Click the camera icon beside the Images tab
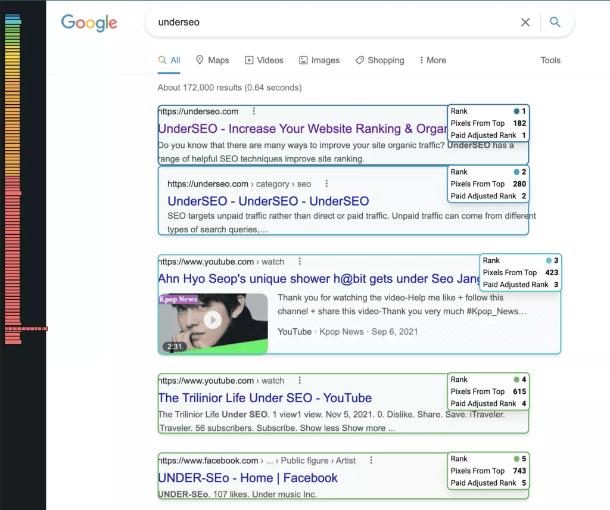Image resolution: width=610 pixels, height=510 pixels. (303, 60)
